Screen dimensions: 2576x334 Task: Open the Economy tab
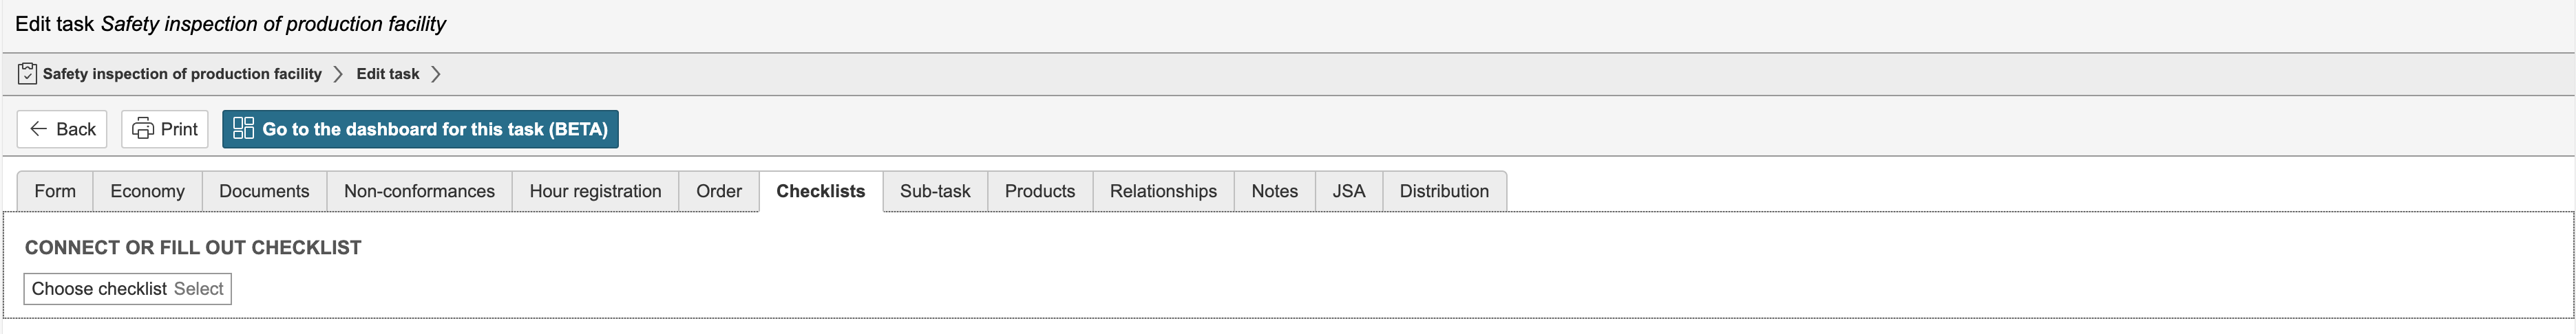click(x=147, y=192)
